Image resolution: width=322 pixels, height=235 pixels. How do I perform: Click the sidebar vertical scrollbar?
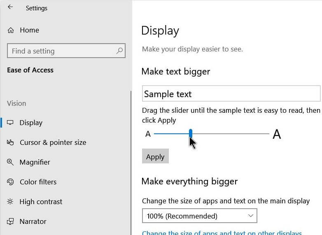131,162
